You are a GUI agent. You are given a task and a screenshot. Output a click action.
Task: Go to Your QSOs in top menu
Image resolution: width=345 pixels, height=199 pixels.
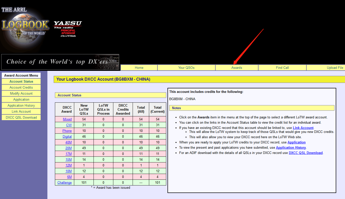coord(186,68)
